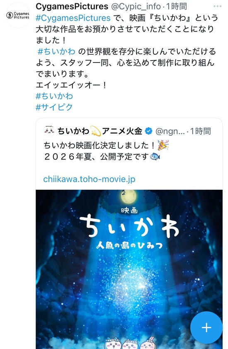Click the blue verified badge on quoted tweet
This screenshot has height=349, width=228.
coord(148,131)
